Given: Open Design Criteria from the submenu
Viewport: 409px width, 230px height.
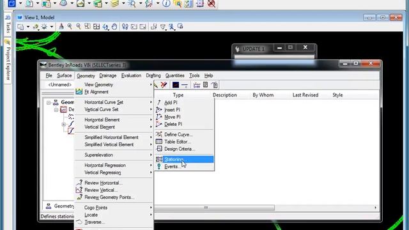Looking at the screenshot, I should coord(185,149).
